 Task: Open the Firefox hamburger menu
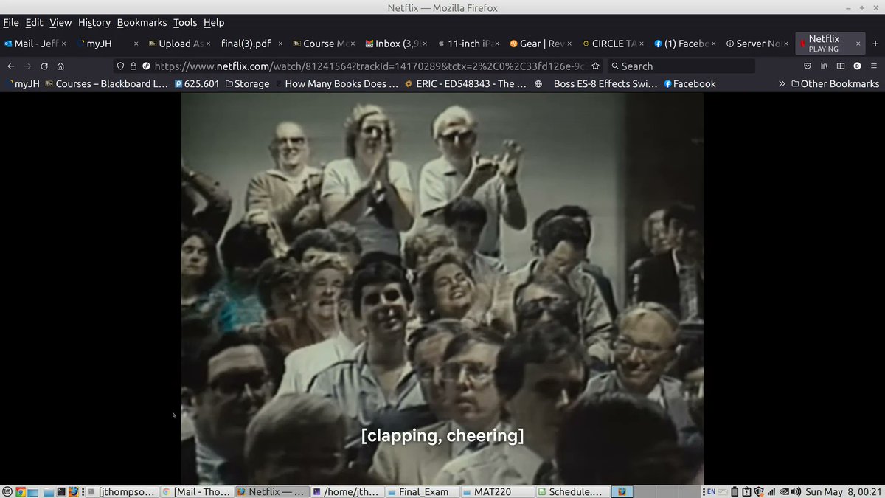(x=874, y=66)
